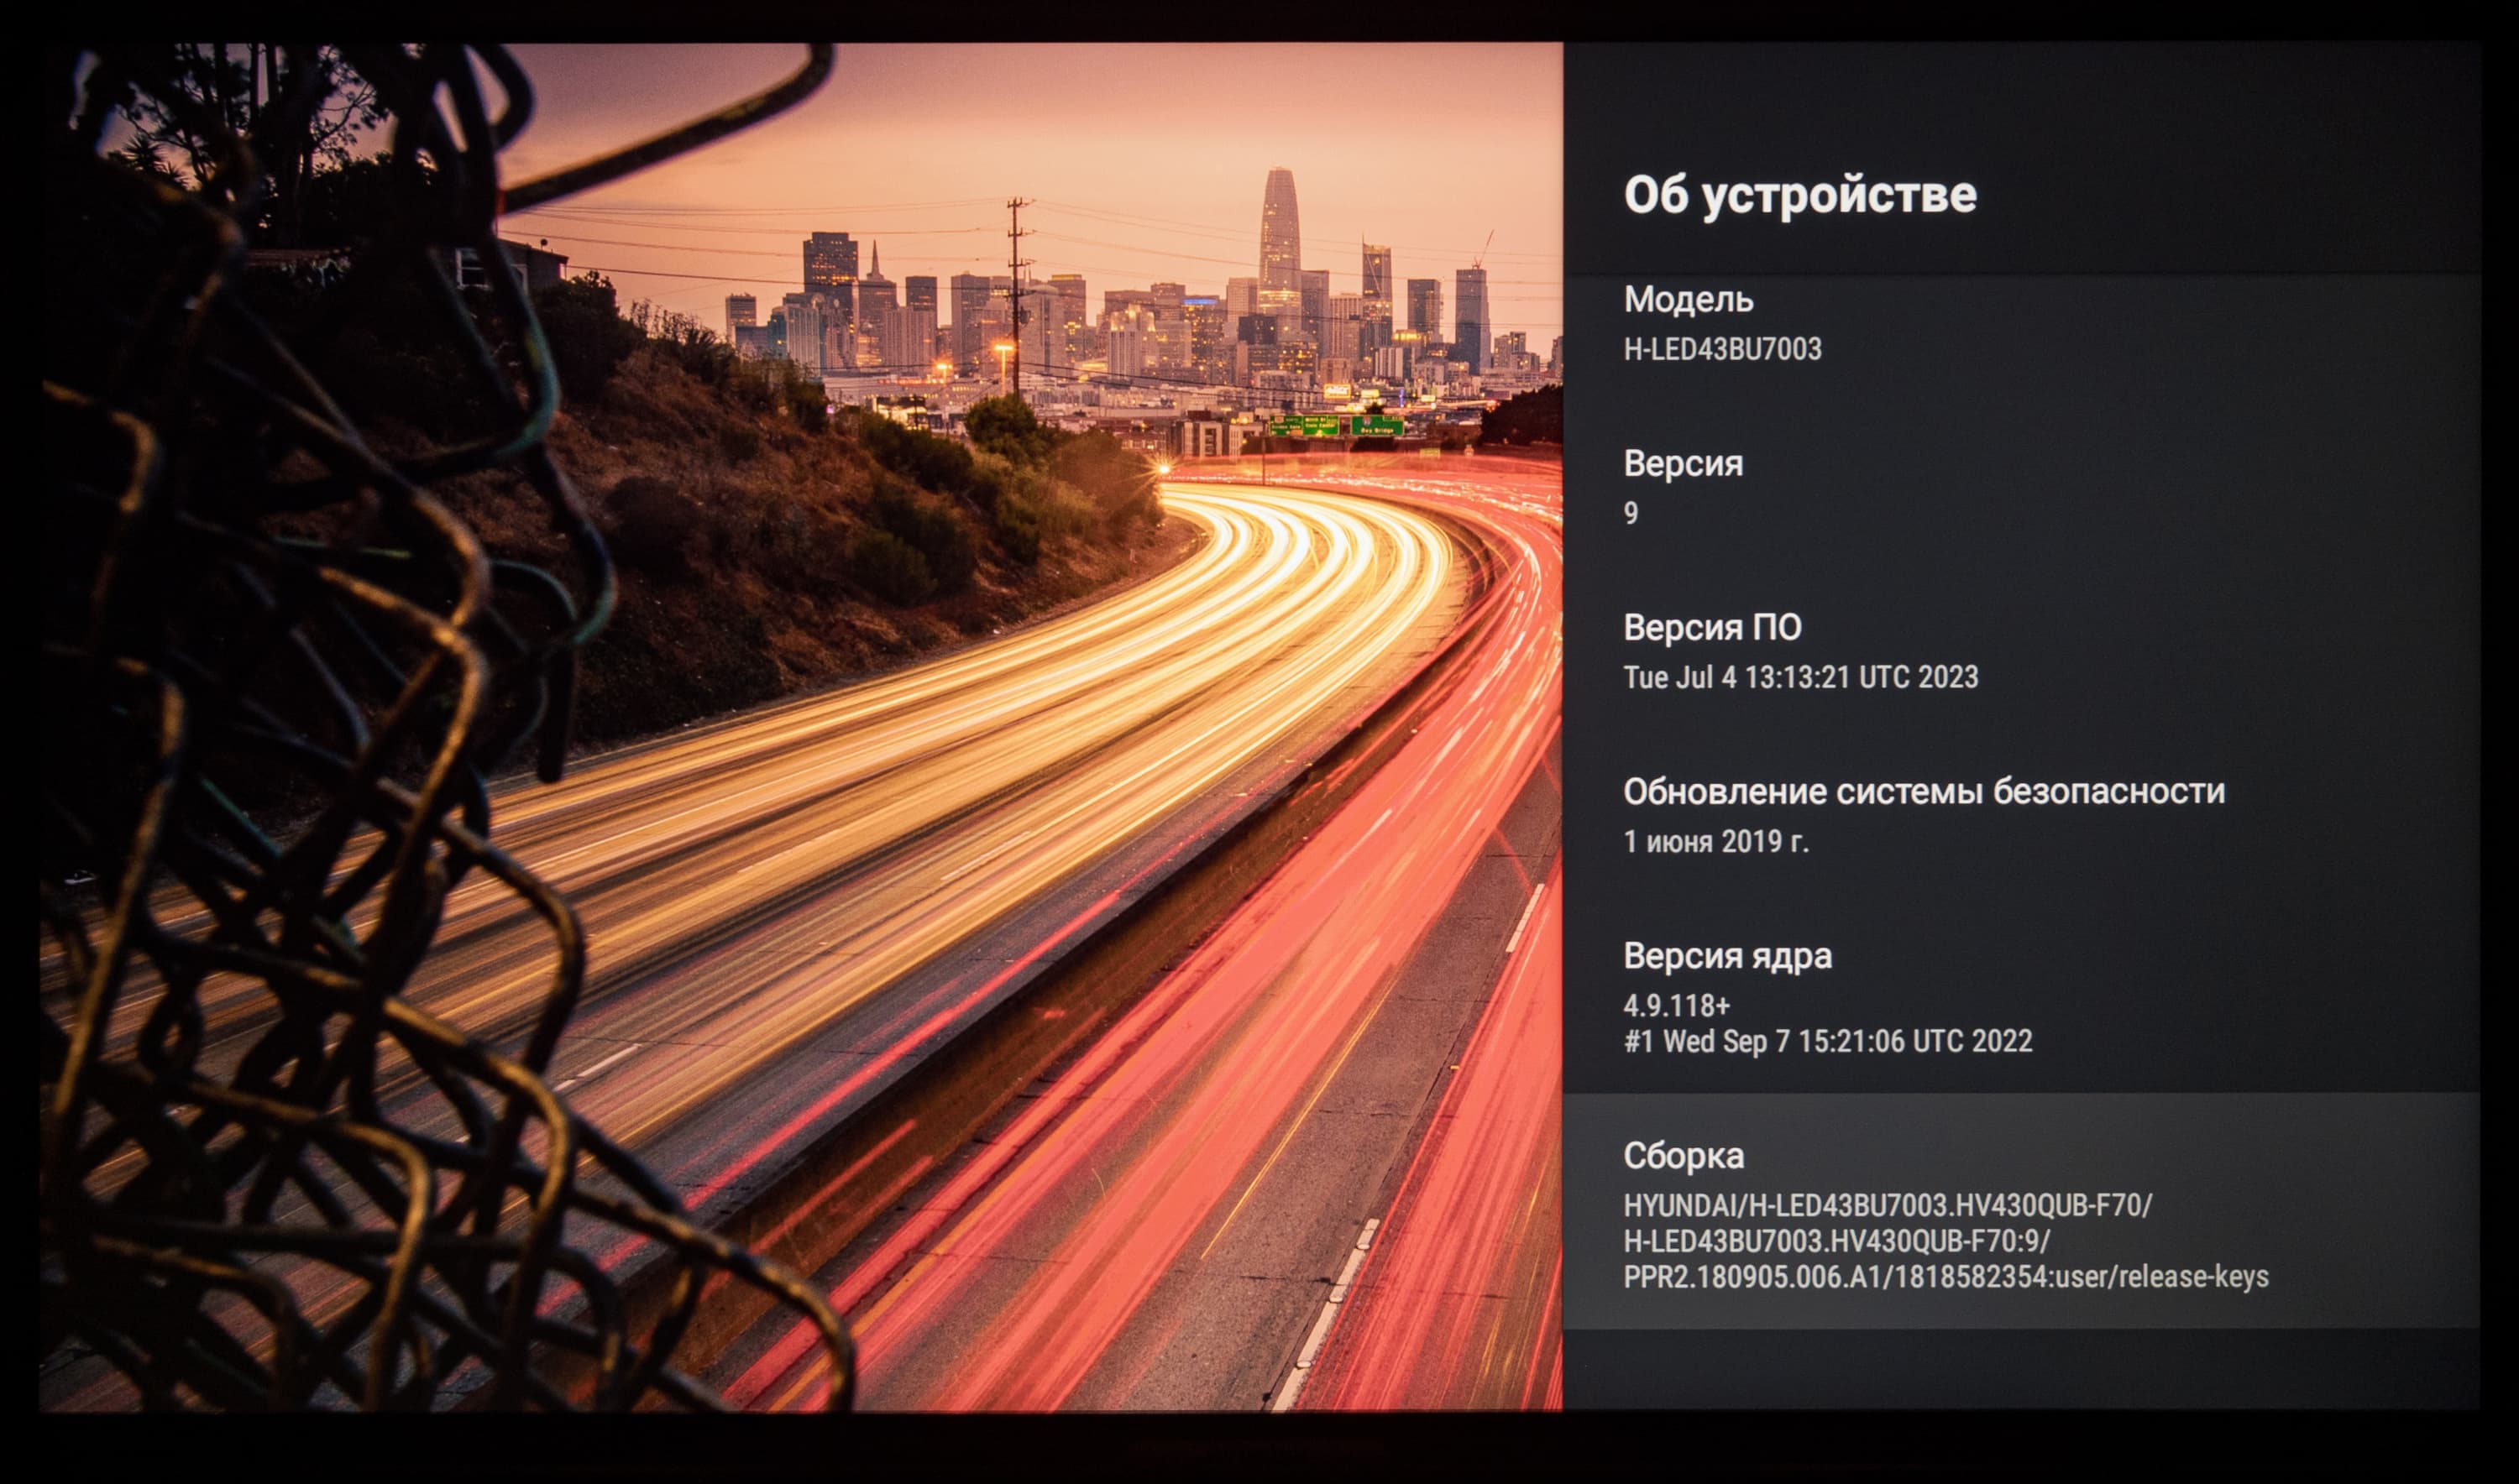2519x1484 pixels.
Task: Click the Android version number 9
Action: coord(1631,513)
